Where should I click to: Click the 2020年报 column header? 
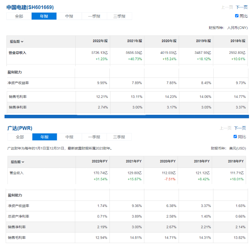click(169, 41)
